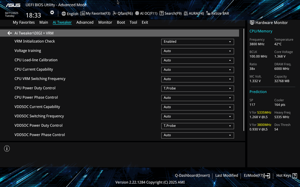Expand VDDSOC Switching Frequency dropdown
Screen dimensions: 300x187
(x=197, y=116)
